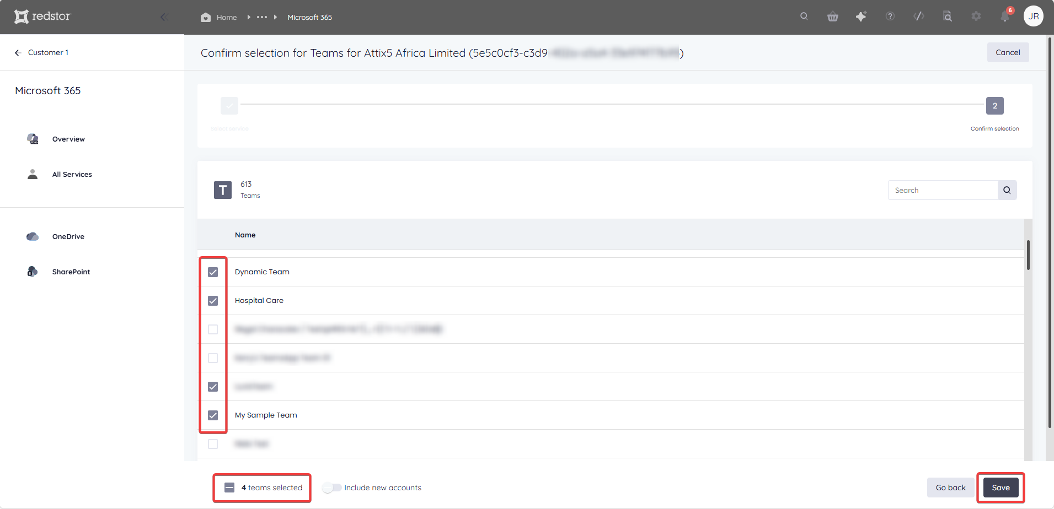The width and height of the screenshot is (1054, 509).
Task: Open the document search icon
Action: (x=948, y=17)
